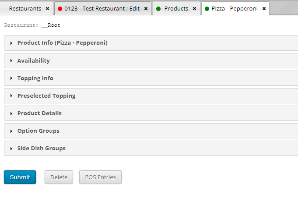Open the Preselected Topping panel

click(151, 95)
